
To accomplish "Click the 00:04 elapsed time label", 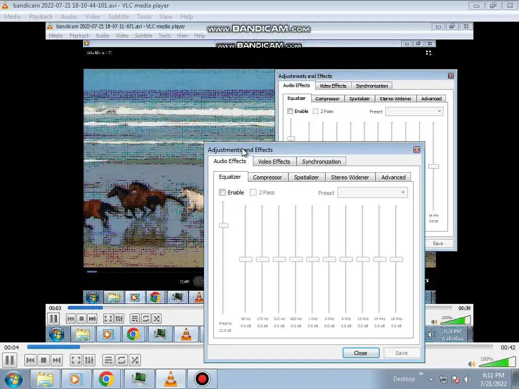I will (x=12, y=347).
